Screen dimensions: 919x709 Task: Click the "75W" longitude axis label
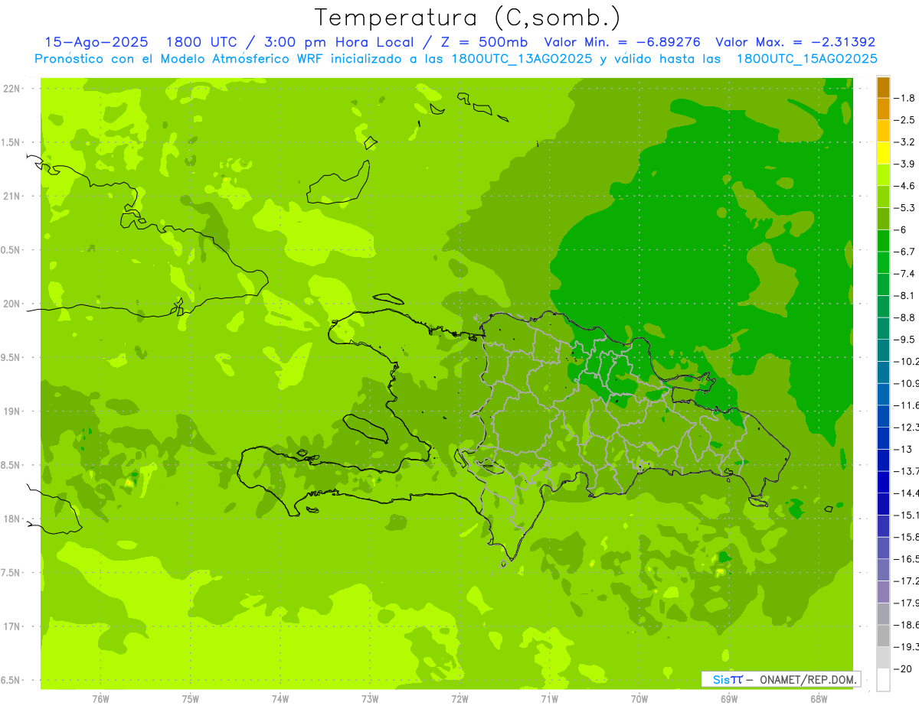(191, 698)
